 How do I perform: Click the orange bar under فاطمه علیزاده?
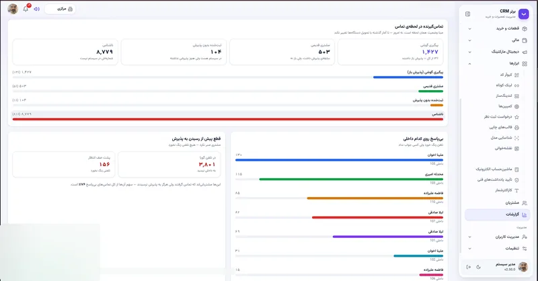(x=375, y=198)
